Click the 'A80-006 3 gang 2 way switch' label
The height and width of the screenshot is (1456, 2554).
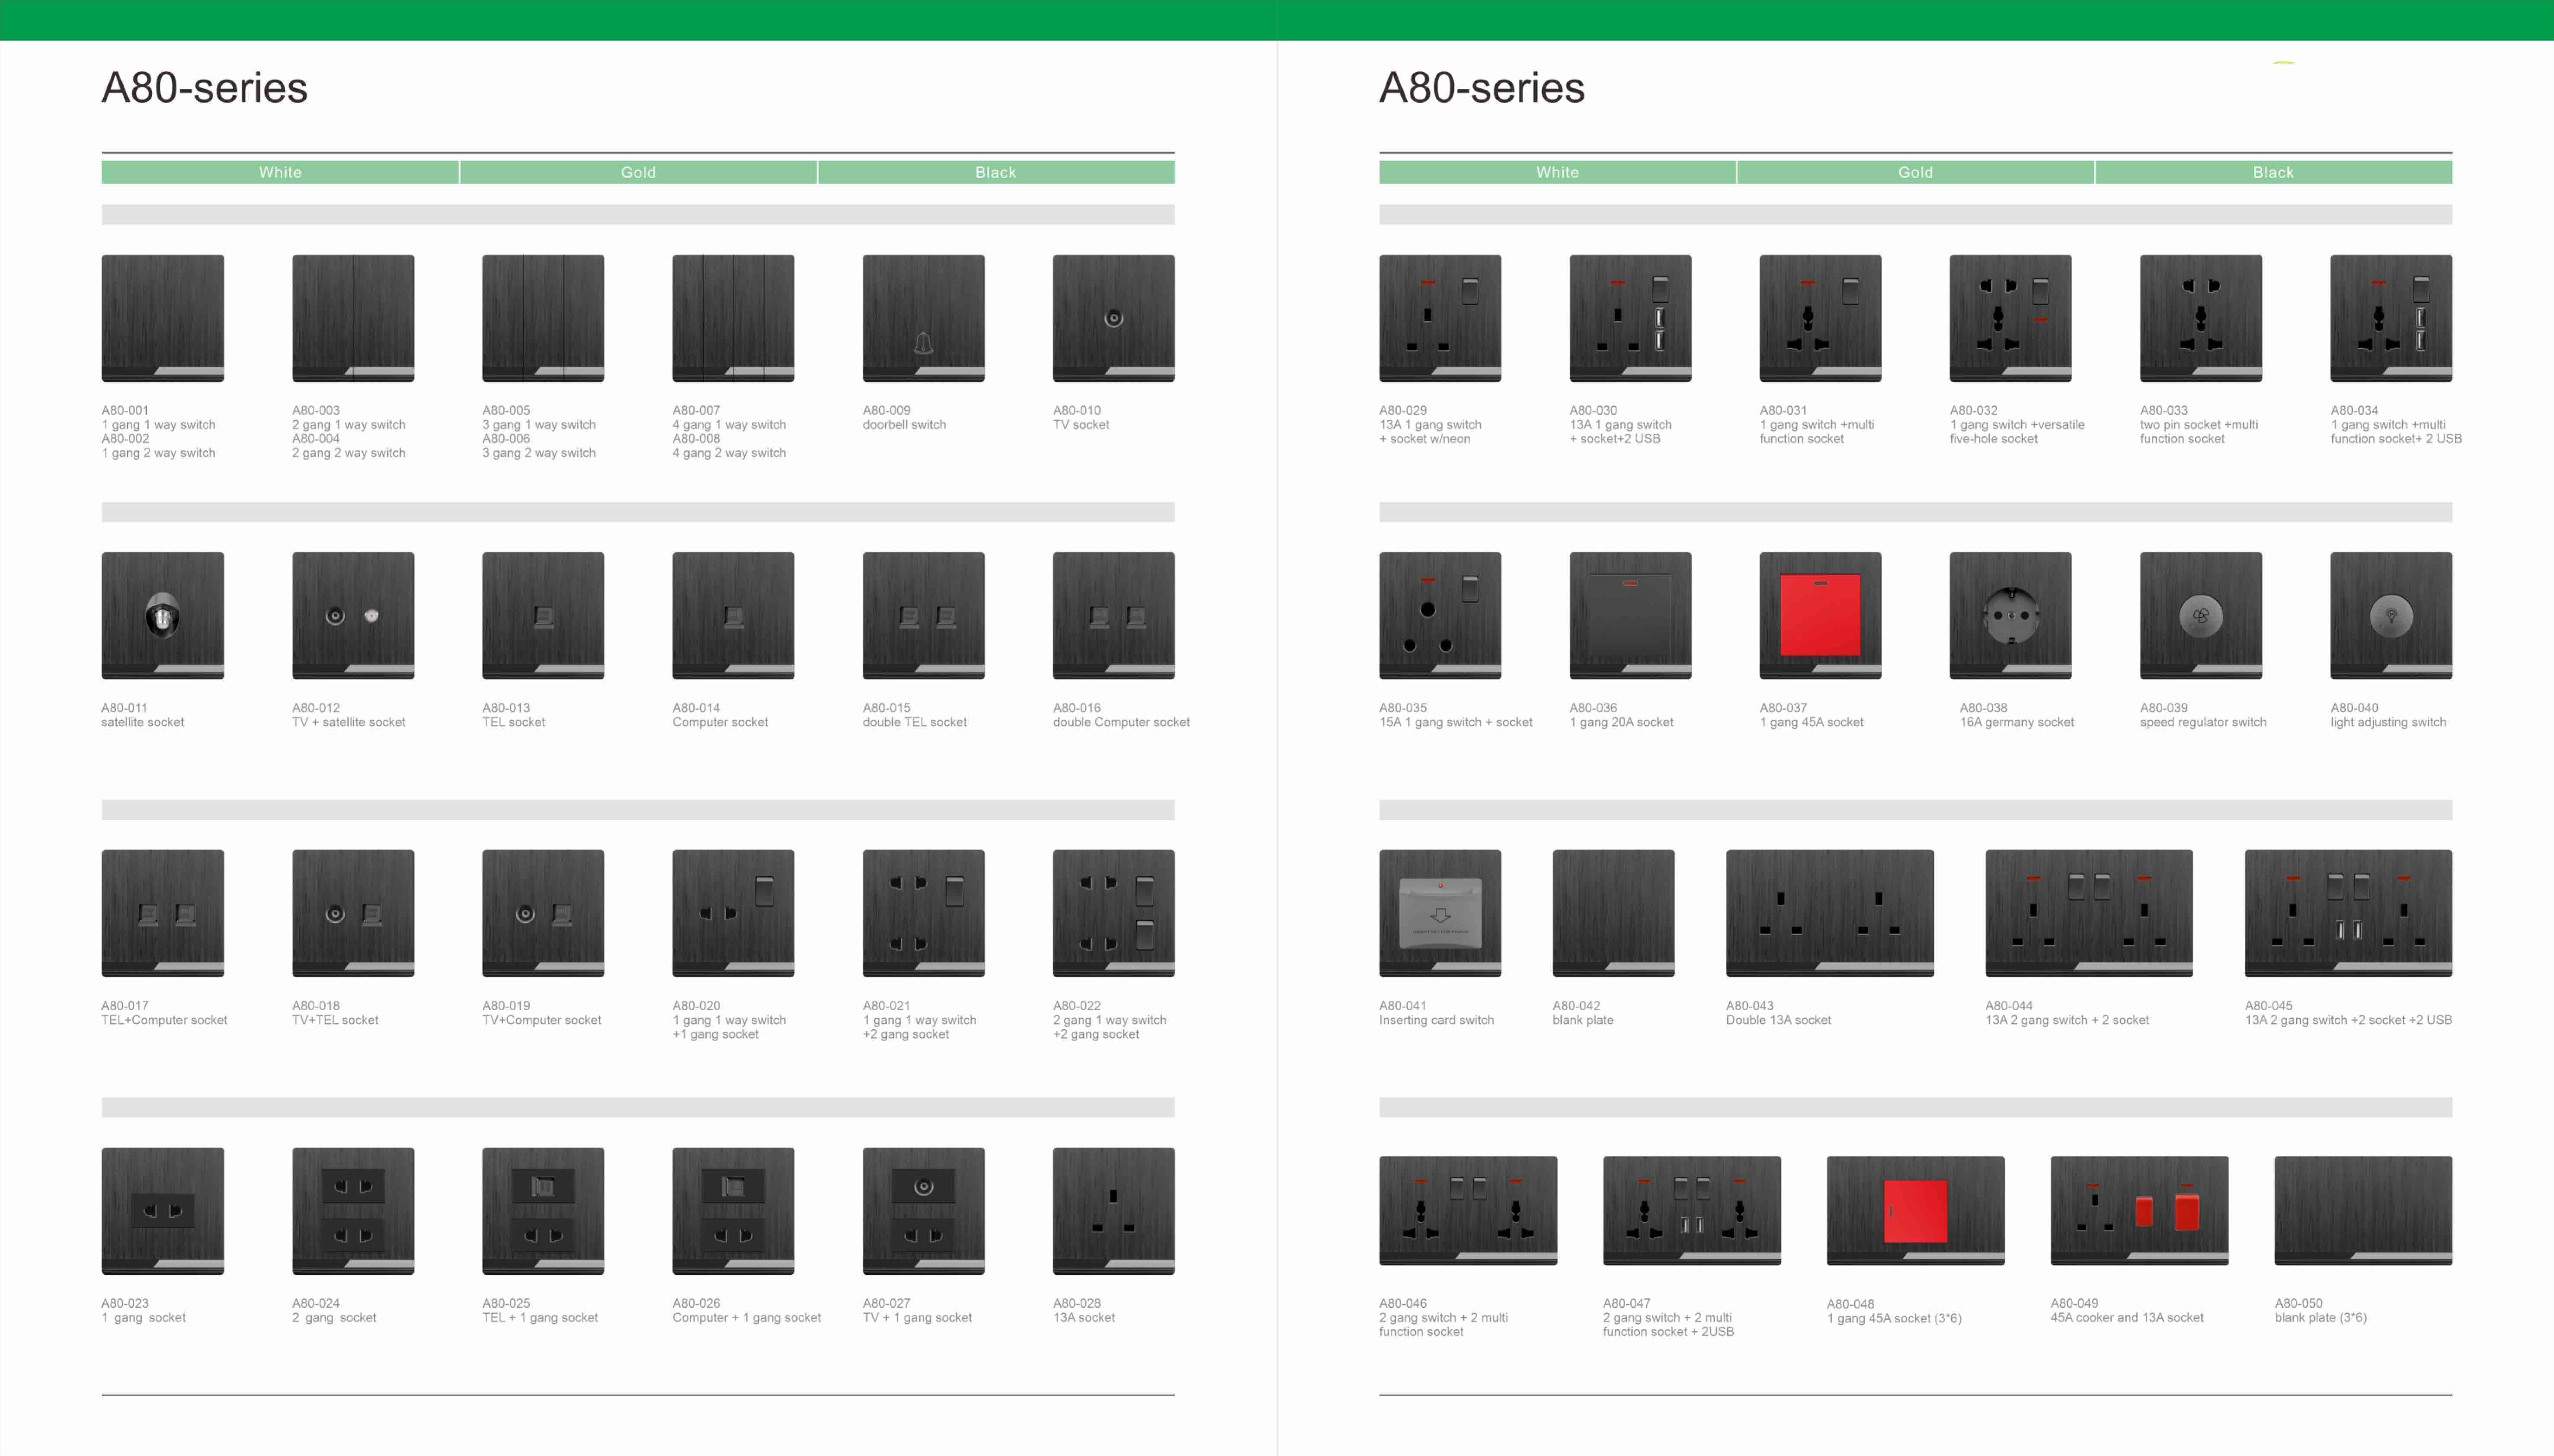coord(539,446)
